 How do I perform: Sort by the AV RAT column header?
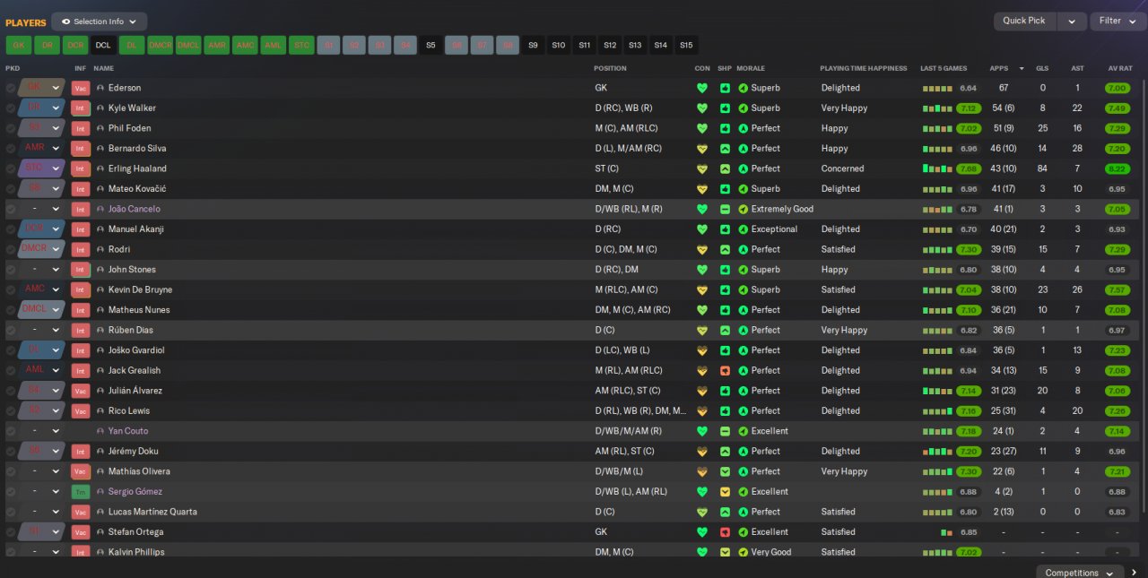click(x=1119, y=68)
